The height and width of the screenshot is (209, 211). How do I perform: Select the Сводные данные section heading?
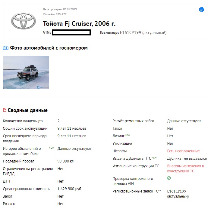[x=27, y=110]
